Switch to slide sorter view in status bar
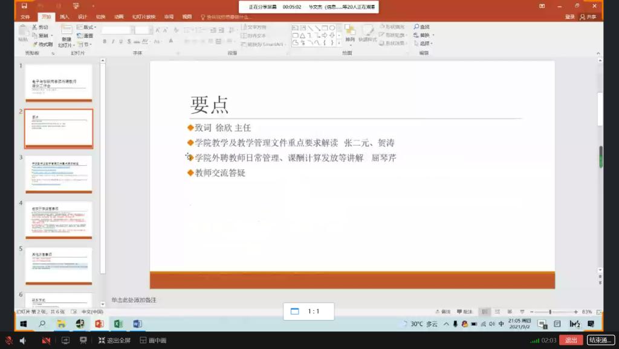 (x=497, y=311)
